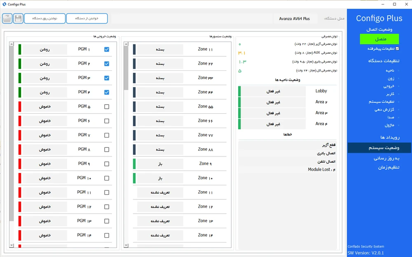Open the 'ماژول' sidebar item
Viewport: 412px width, 257px height.
389,125
